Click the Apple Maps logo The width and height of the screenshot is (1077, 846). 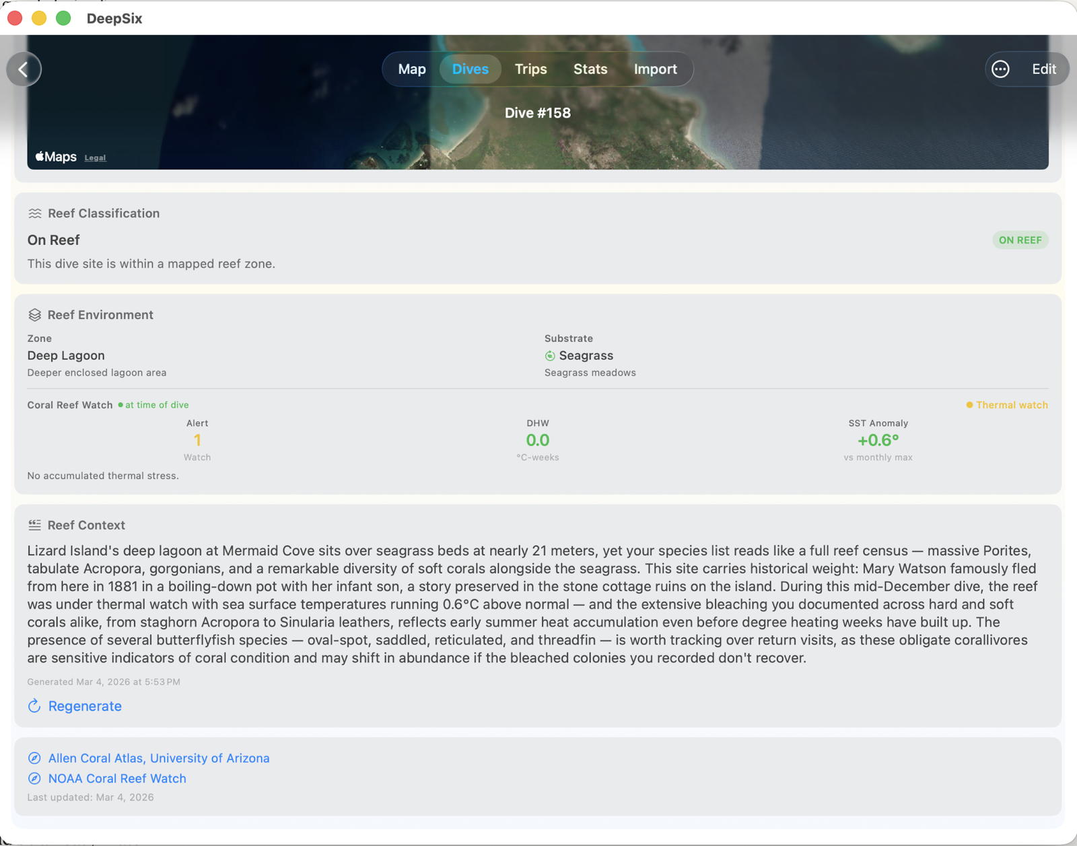tap(56, 157)
